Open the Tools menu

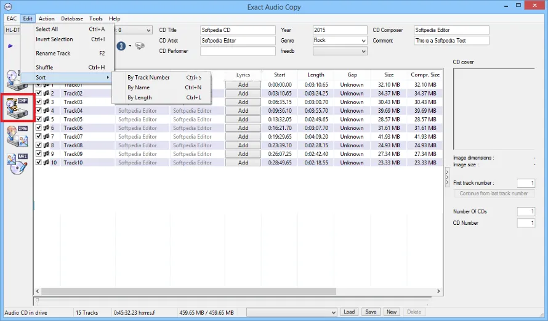[x=96, y=18]
